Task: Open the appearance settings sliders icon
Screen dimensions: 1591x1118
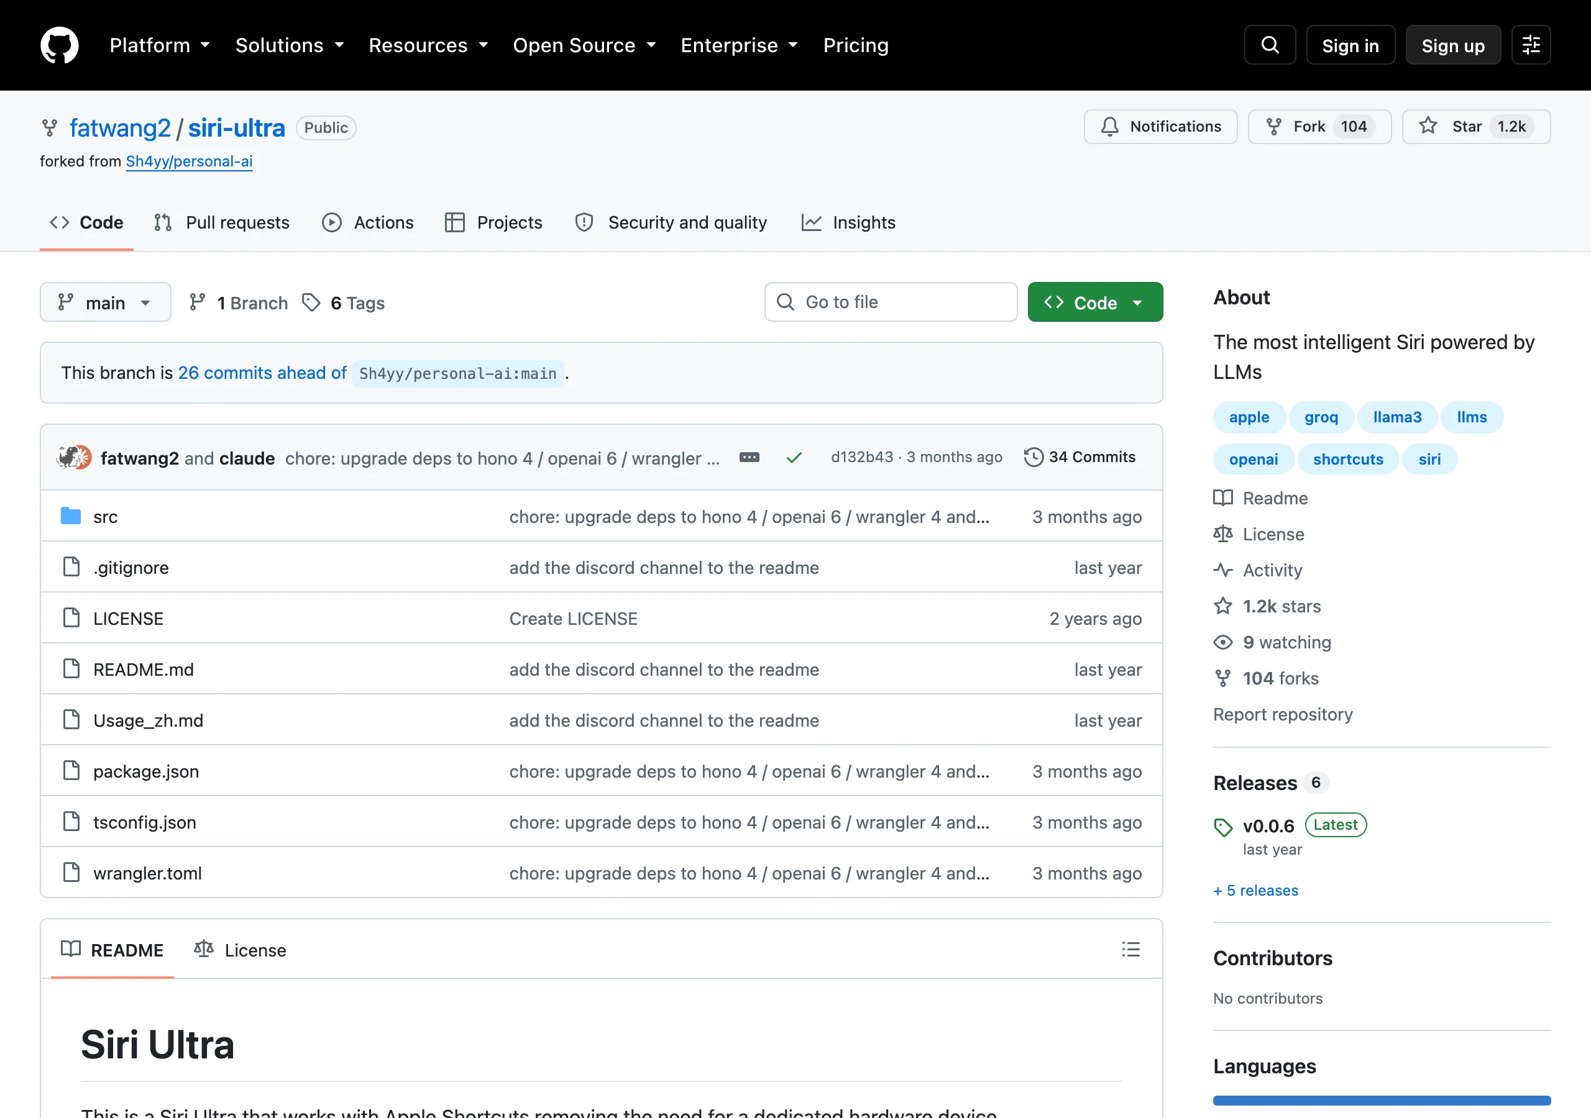Action: (1531, 45)
